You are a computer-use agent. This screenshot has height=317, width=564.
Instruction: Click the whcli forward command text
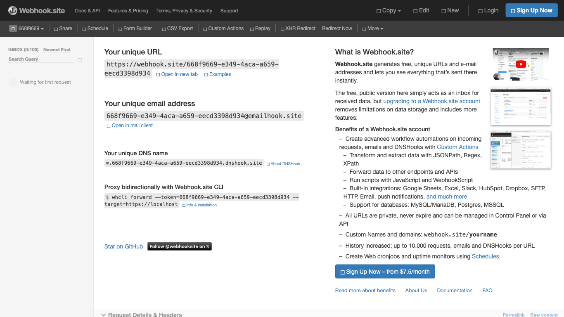[201, 201]
